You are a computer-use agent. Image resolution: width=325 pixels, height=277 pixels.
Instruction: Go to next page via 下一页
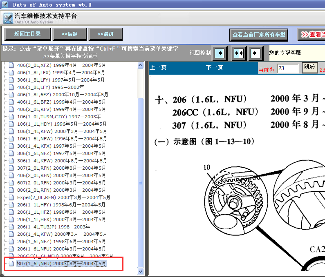214,67
